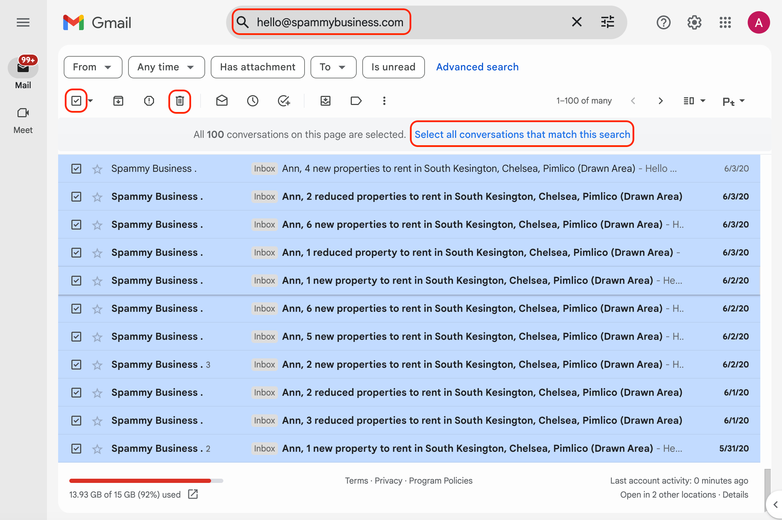This screenshot has height=520, width=782.
Task: Open the From filter dropdown
Action: (93, 67)
